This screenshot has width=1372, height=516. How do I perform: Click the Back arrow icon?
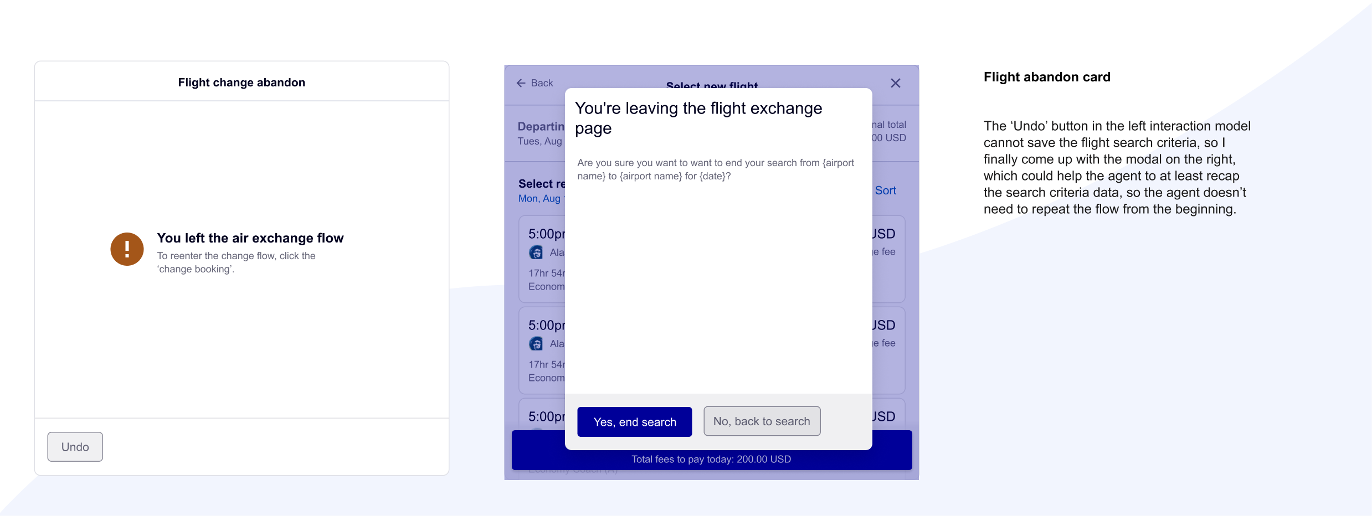point(521,83)
